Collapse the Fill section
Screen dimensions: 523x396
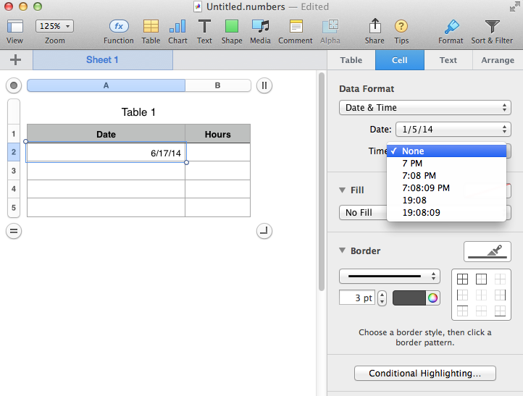pyautogui.click(x=342, y=190)
